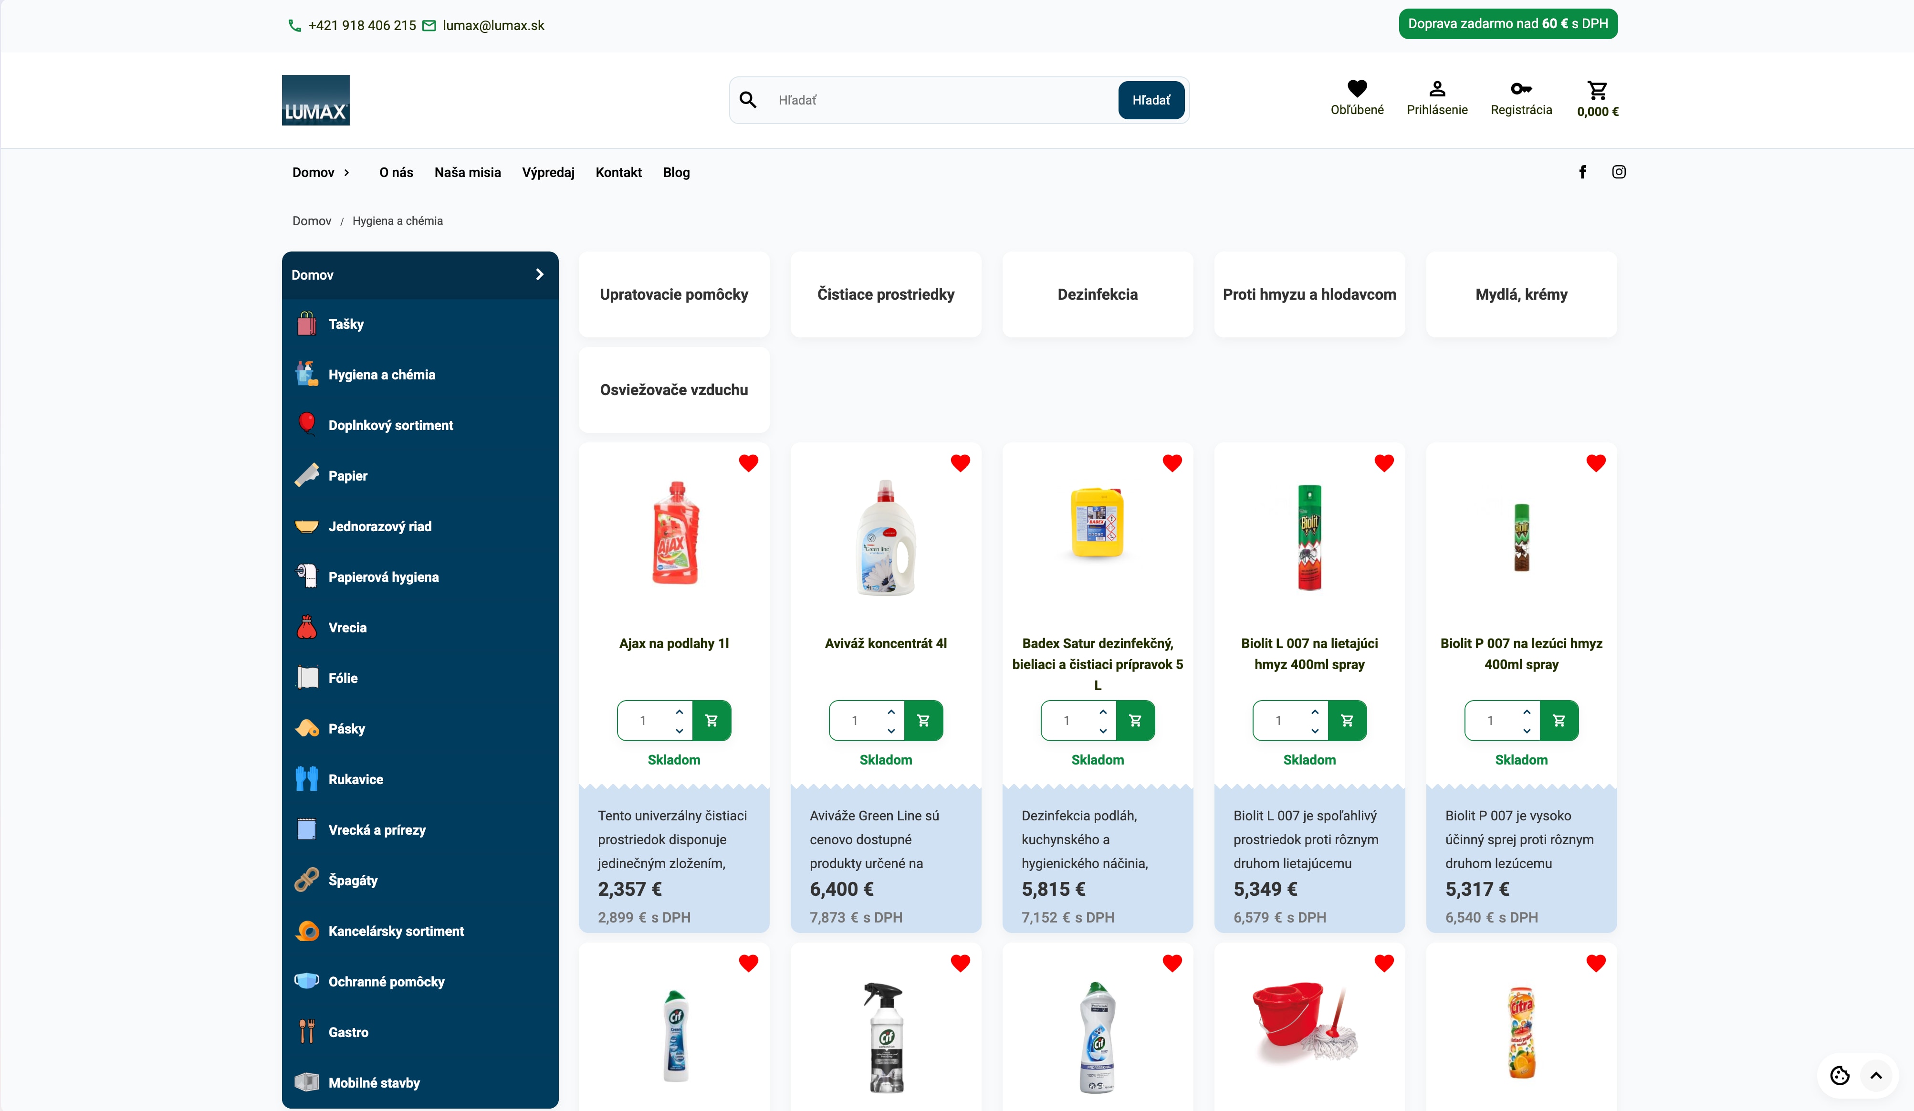Click the LUMAX logo

click(x=315, y=99)
